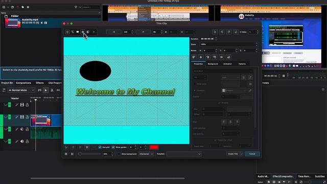Click the leftmost alignment icon below Rotate fields

[x=194, y=57]
